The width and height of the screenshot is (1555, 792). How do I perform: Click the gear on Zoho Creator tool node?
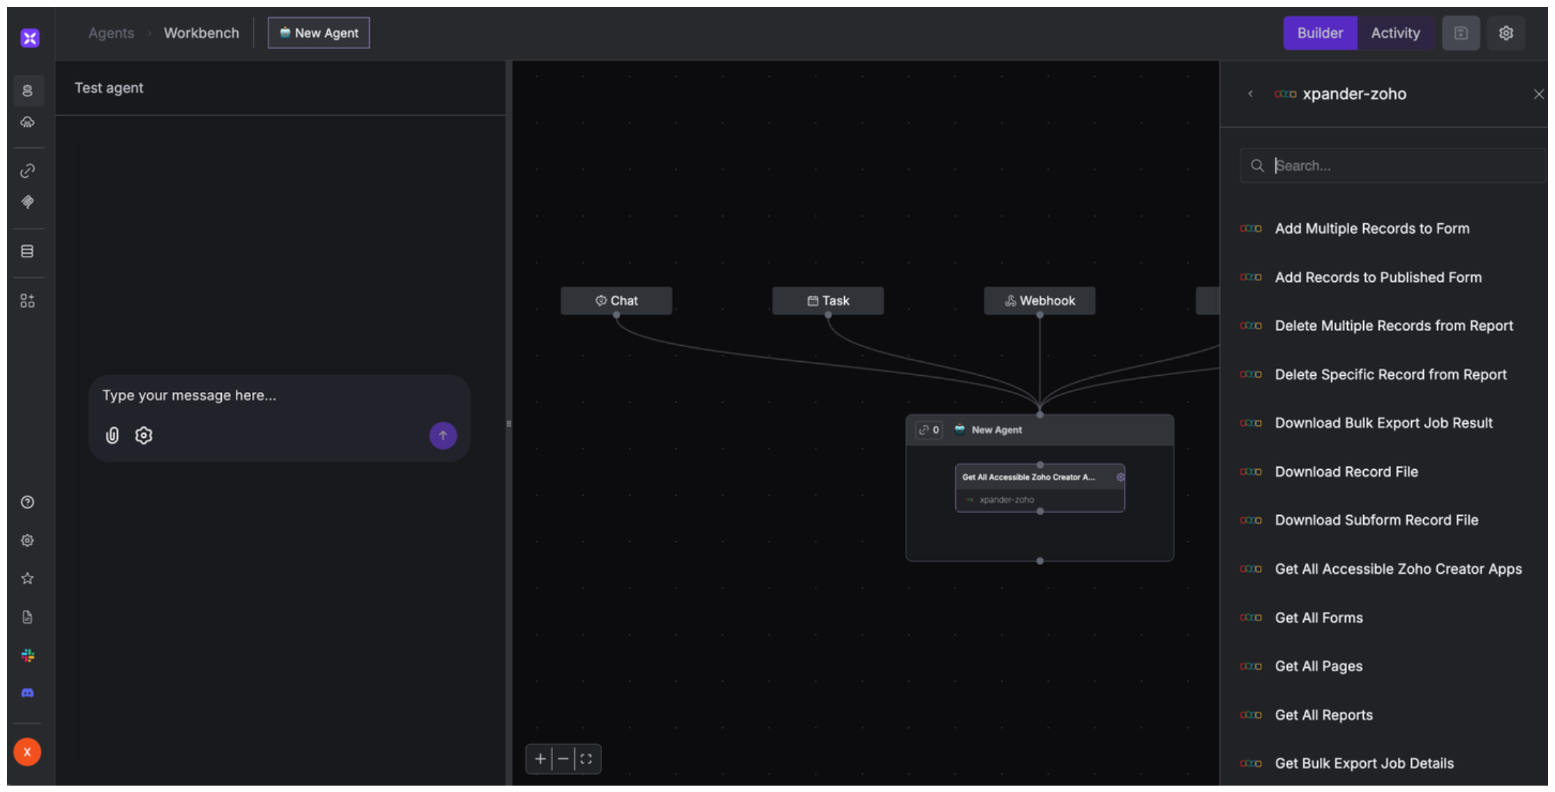[x=1120, y=478]
